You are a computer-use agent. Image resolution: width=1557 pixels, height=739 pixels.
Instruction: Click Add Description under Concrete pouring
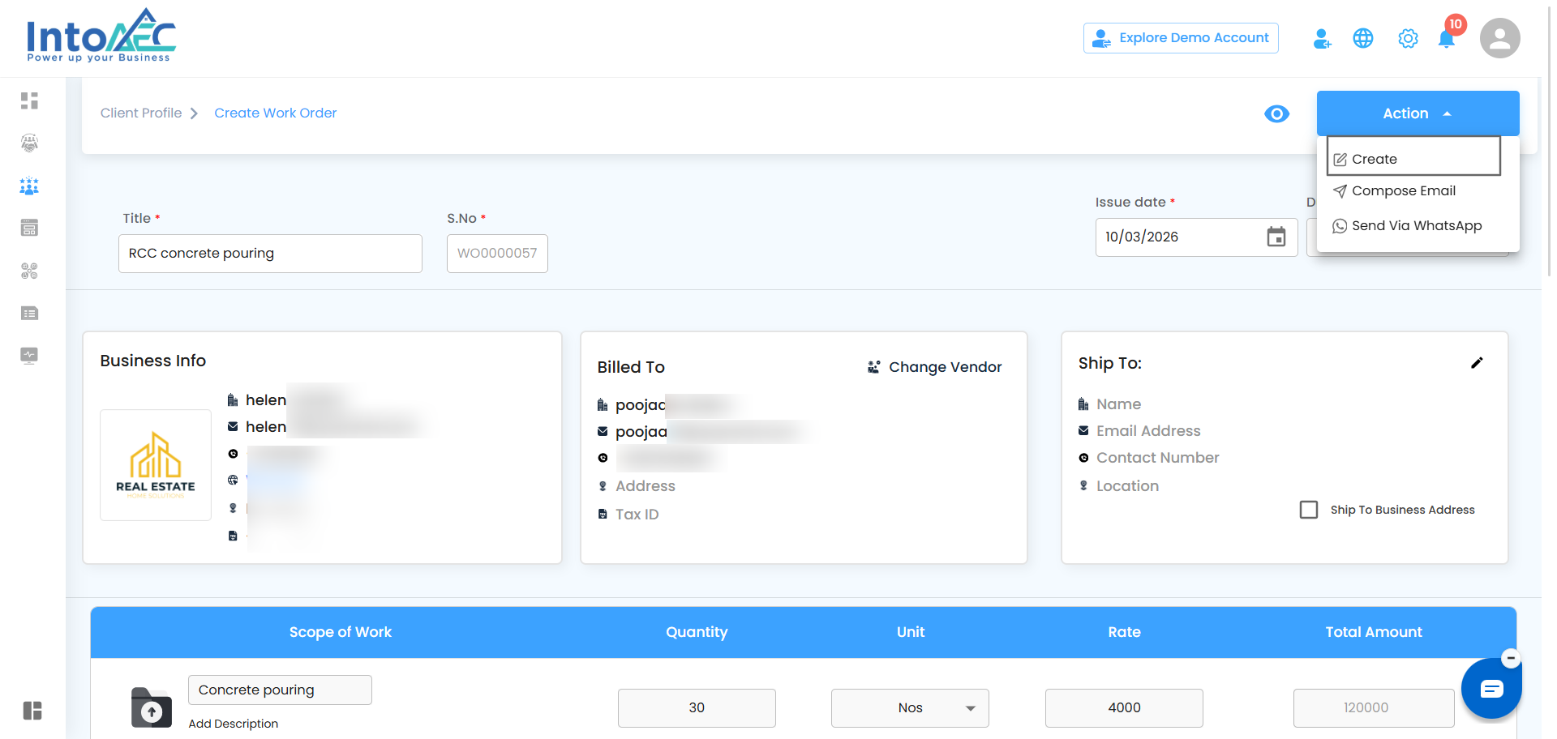[234, 724]
